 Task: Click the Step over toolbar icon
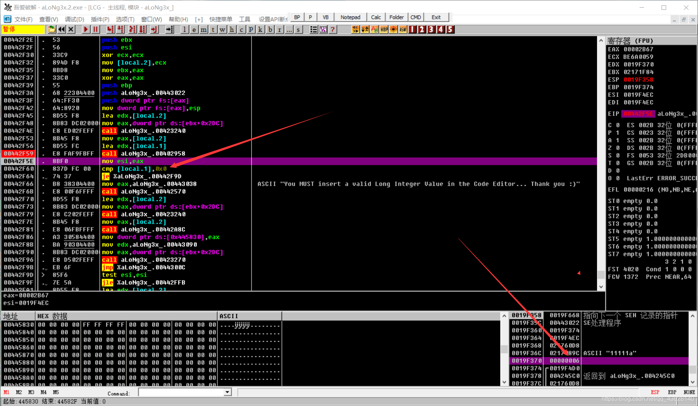pos(121,29)
